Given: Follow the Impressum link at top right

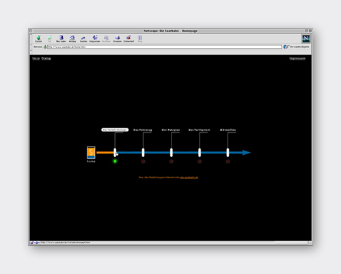Looking at the screenshot, I should 297,58.
